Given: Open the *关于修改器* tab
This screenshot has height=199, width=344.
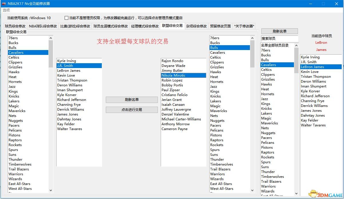Looking at the screenshot, I should pyautogui.click(x=244, y=26).
